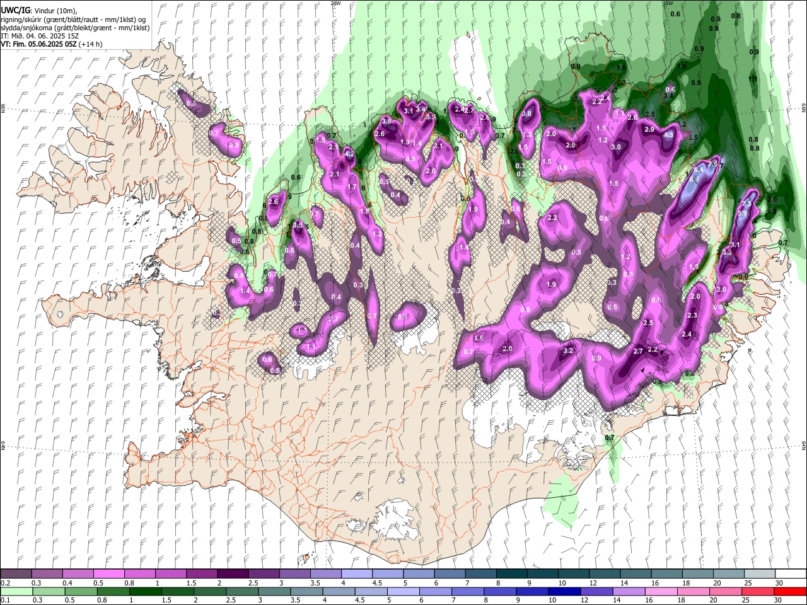Click the '0.2' value on the upper scale
The height and width of the screenshot is (605, 807).
[x=5, y=583]
